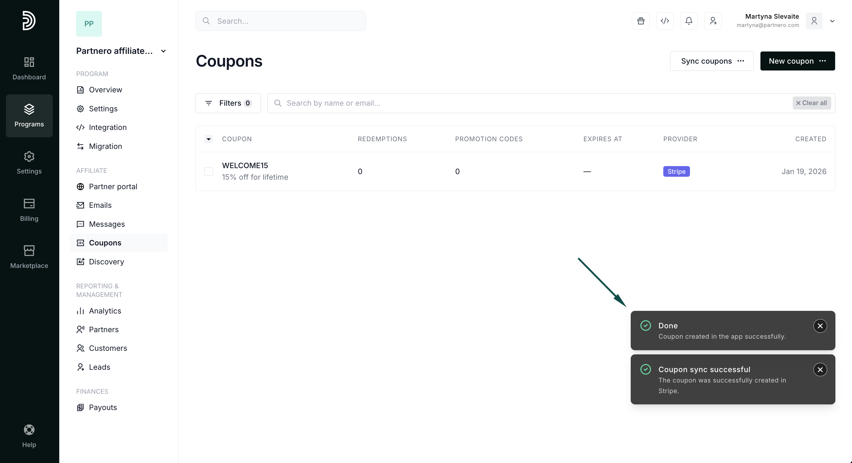852x463 pixels.
Task: Click the Partnero logo
Action: click(29, 20)
